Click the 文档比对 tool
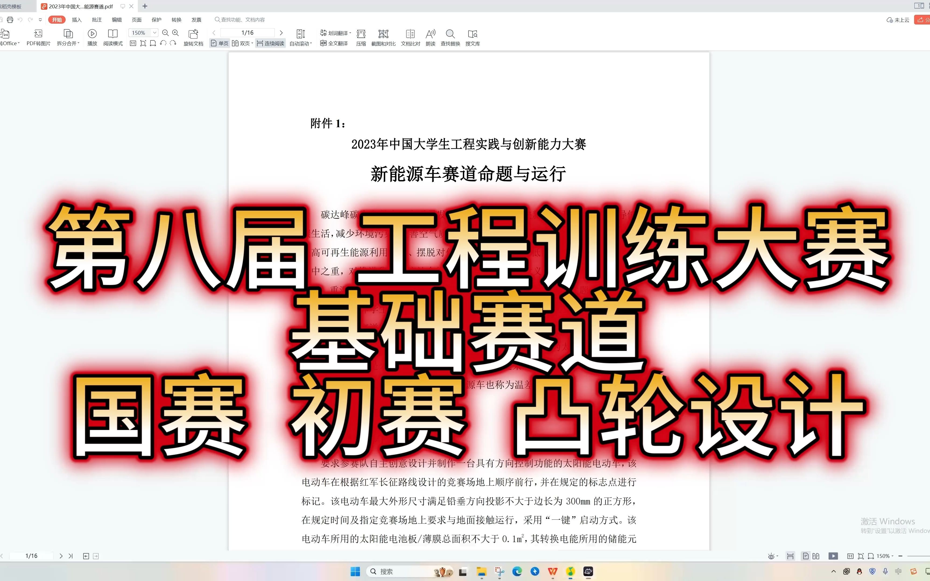This screenshot has height=581, width=930. (x=410, y=38)
